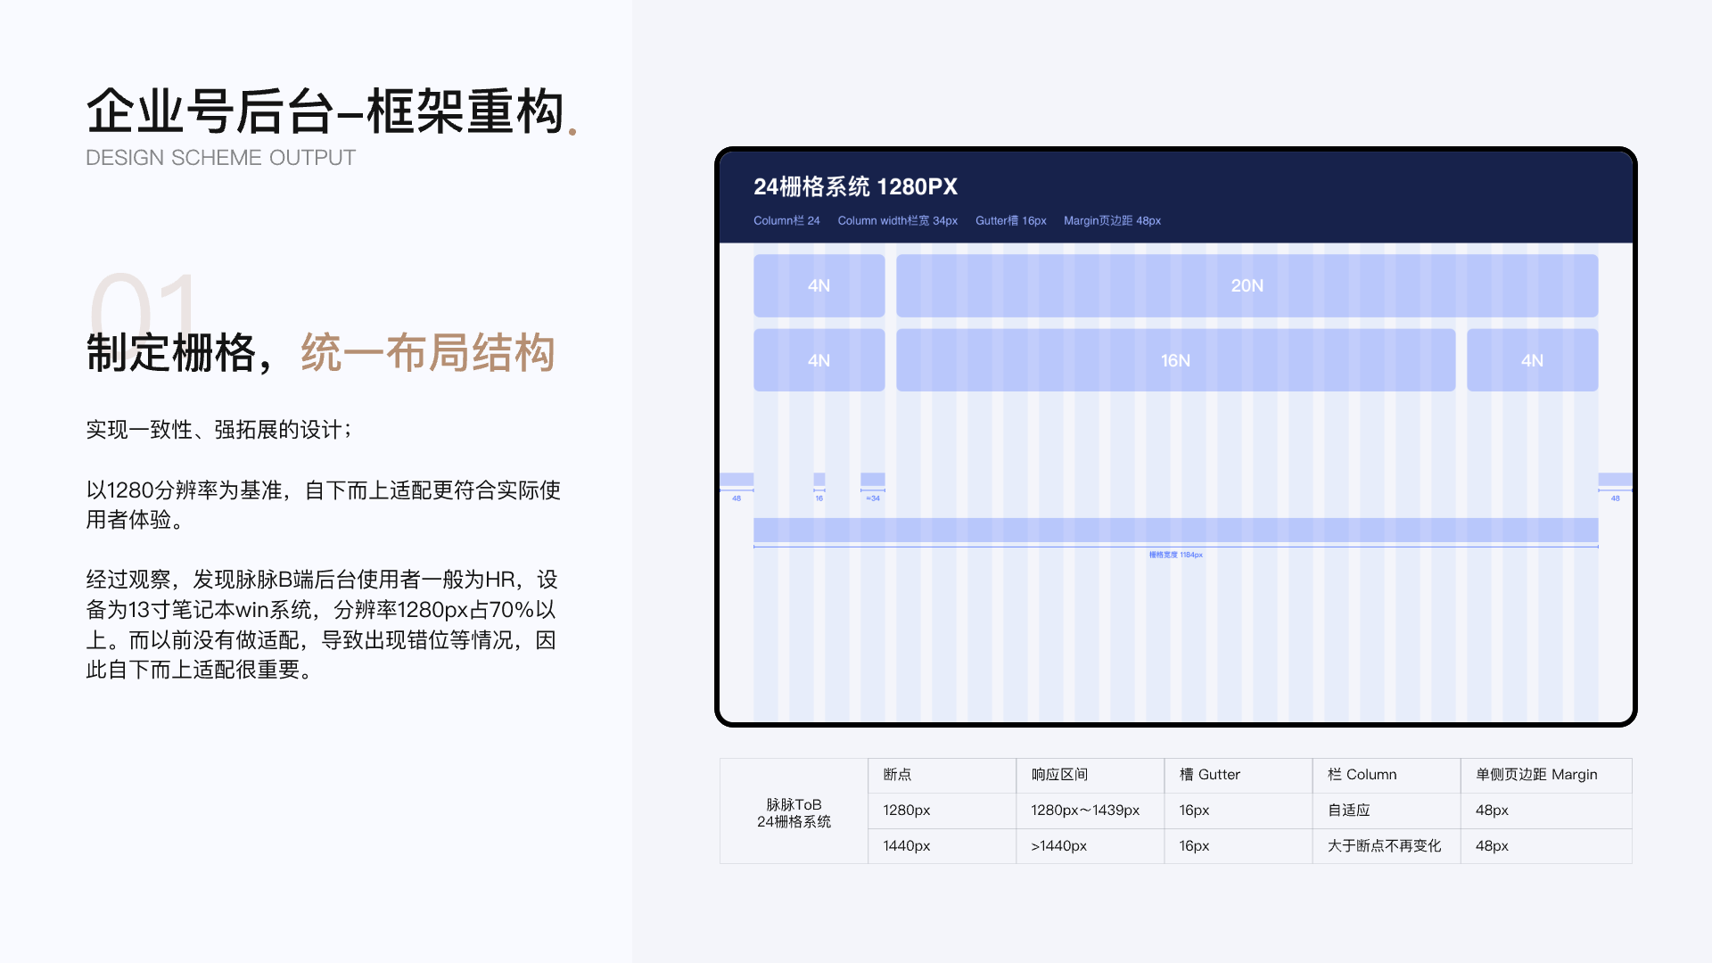Click the rightmost 4N block in second row
Viewport: 1712px width, 963px height.
pos(1532,360)
